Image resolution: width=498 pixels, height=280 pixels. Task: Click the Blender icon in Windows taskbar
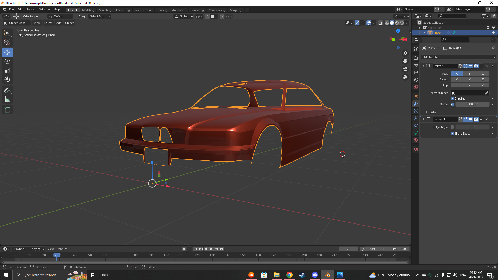(x=327, y=275)
